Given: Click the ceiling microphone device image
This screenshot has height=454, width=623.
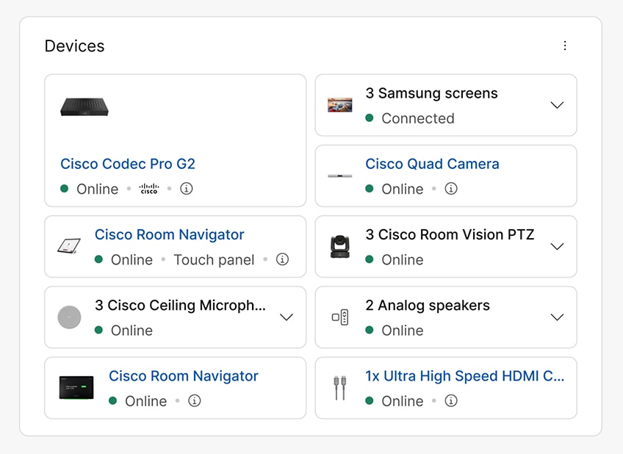Looking at the screenshot, I should tap(69, 317).
